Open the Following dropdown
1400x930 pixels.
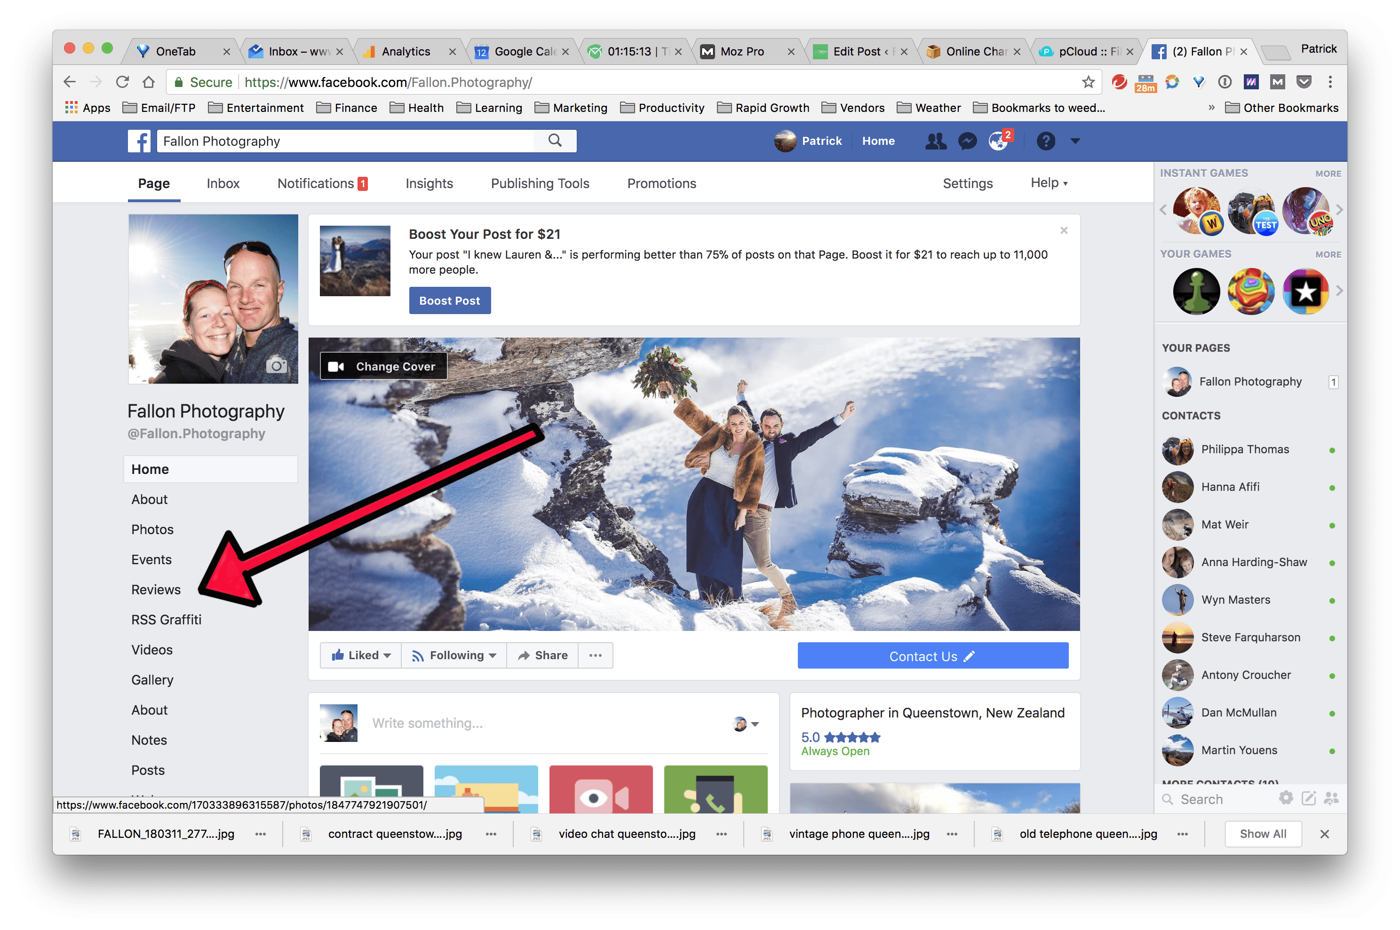pyautogui.click(x=454, y=655)
